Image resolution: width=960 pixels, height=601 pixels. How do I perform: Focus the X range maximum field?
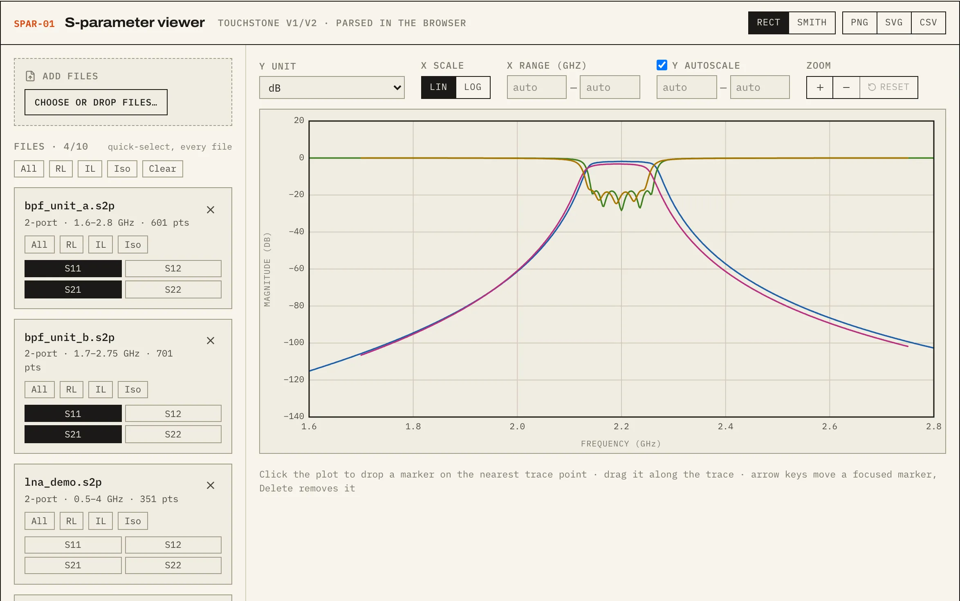[610, 87]
